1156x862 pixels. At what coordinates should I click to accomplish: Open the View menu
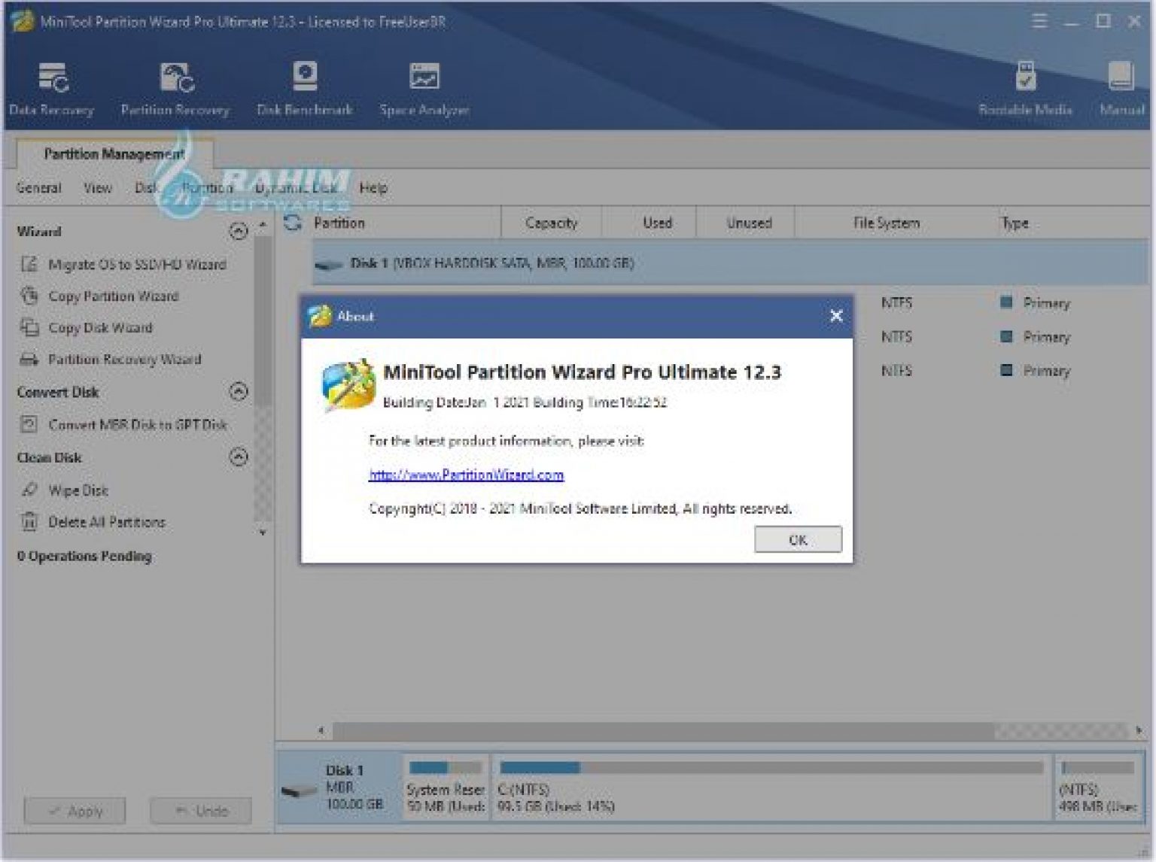(x=97, y=187)
